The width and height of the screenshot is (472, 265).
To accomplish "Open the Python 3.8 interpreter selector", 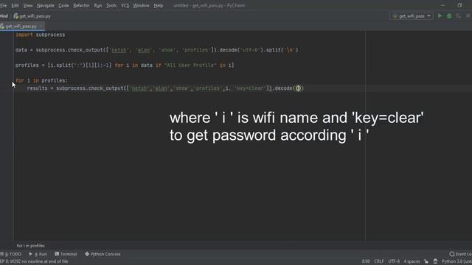I will click(457, 261).
